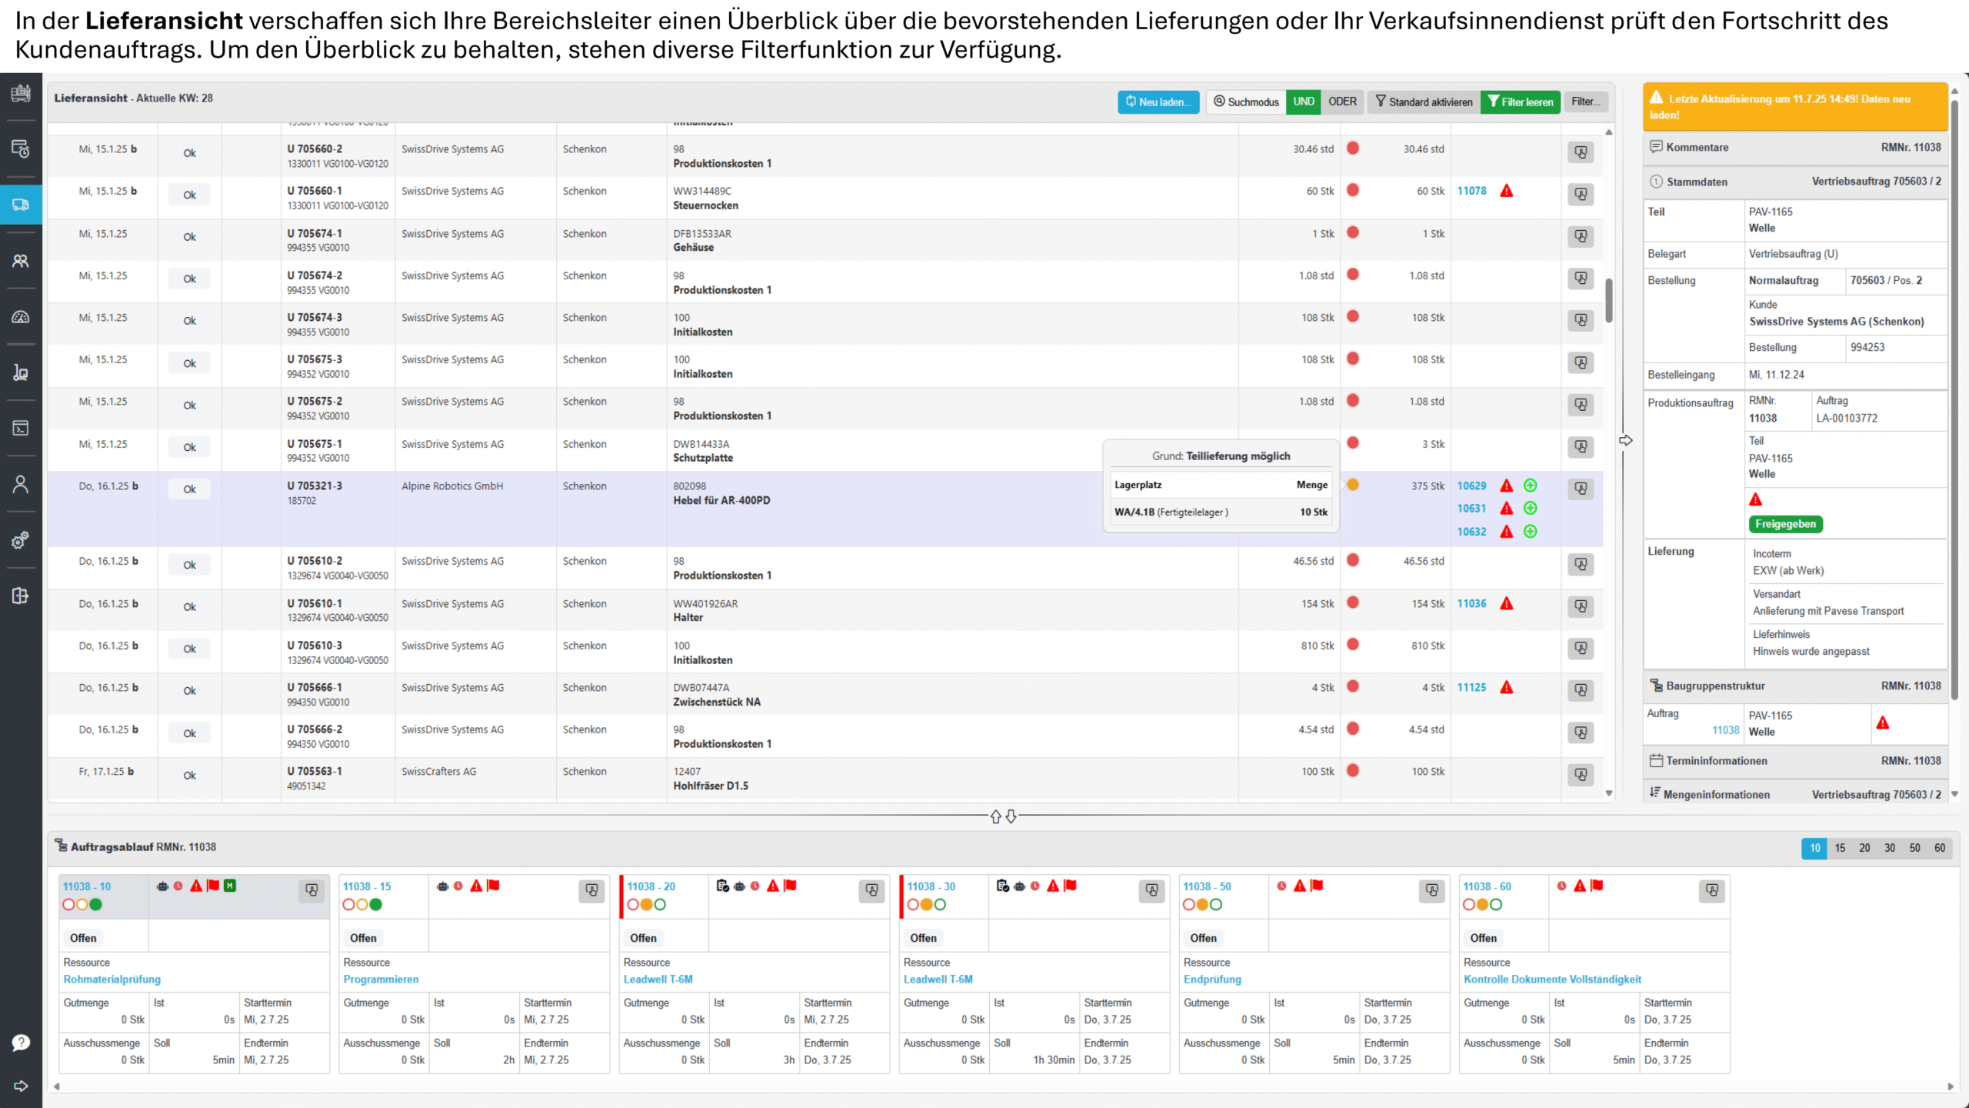1969x1108 pixels.
Task: Open the hand-truck logistics sidebar icon
Action: coord(21,372)
